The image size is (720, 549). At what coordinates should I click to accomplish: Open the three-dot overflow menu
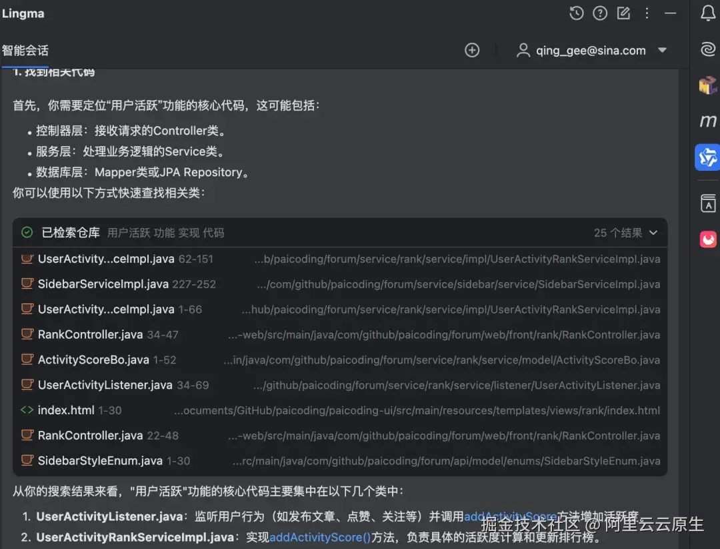(647, 13)
